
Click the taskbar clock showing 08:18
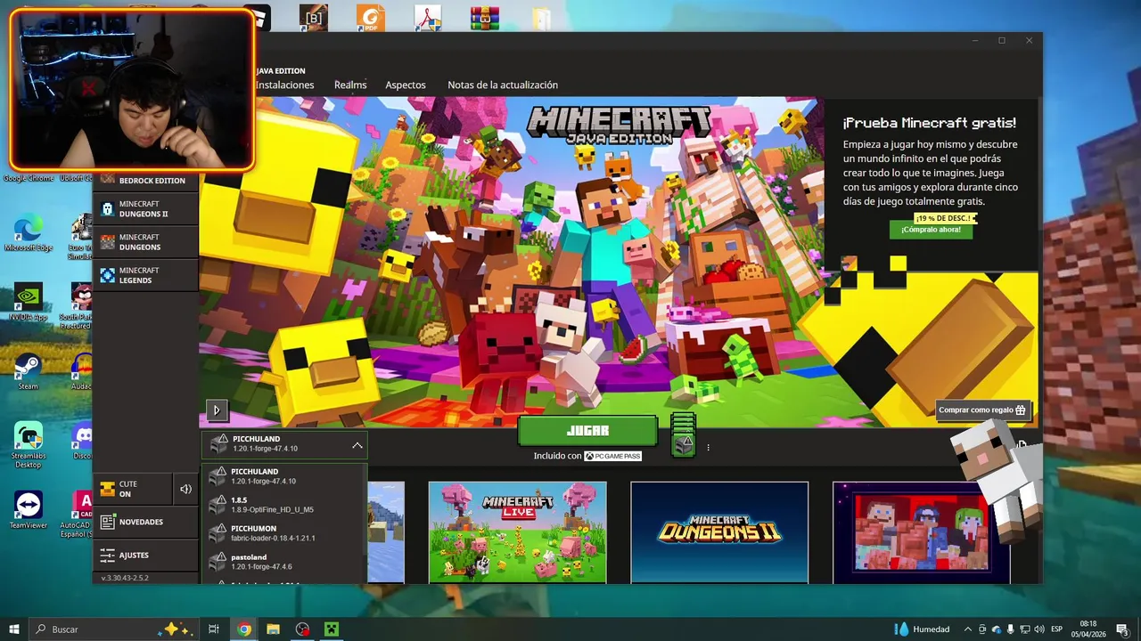click(x=1088, y=629)
